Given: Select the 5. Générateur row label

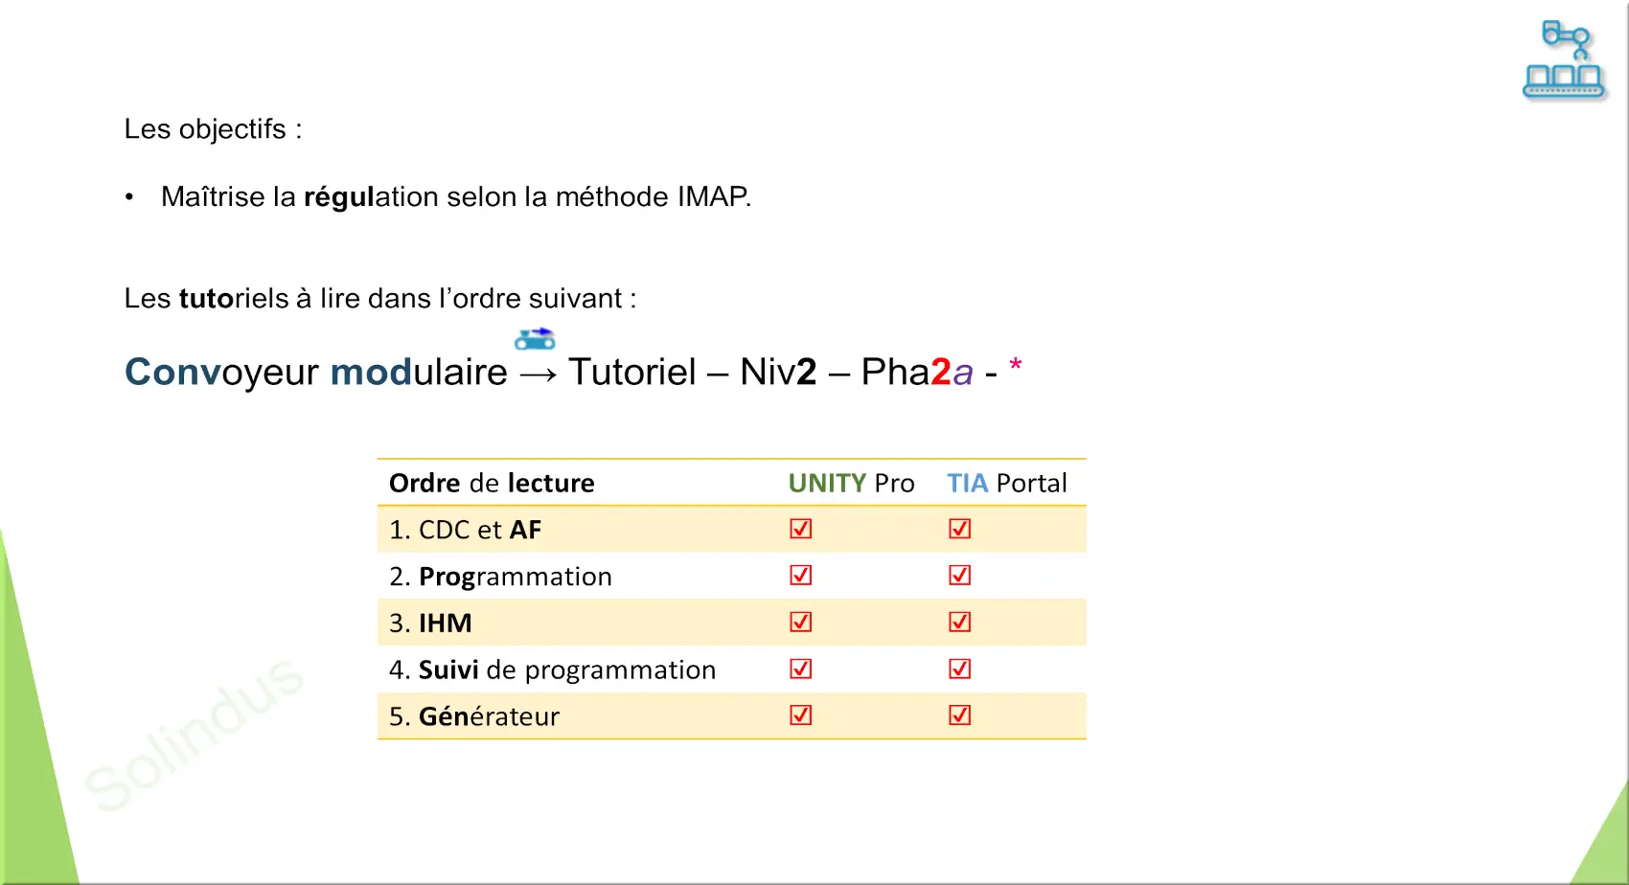Looking at the screenshot, I should pyautogui.click(x=474, y=716).
